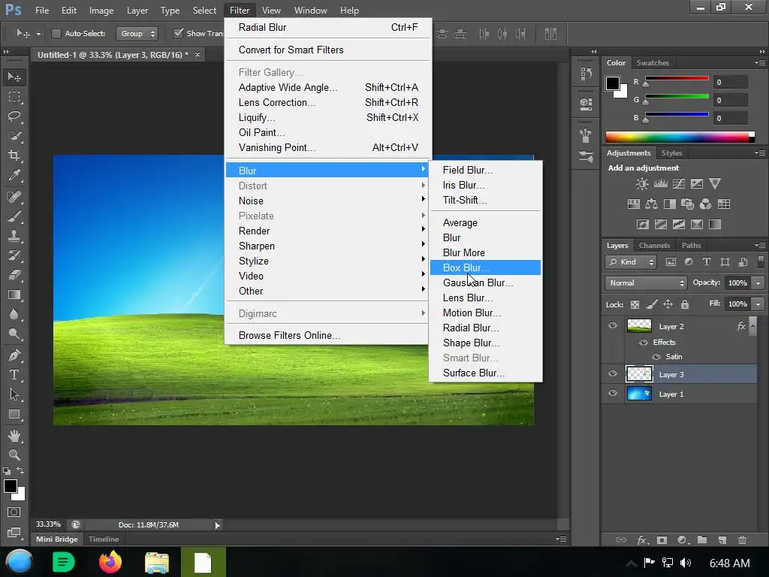Add a Levels adjustment
Screen dimensions: 769x577
click(x=660, y=184)
